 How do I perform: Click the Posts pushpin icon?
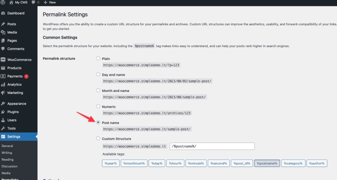[x=3, y=24]
